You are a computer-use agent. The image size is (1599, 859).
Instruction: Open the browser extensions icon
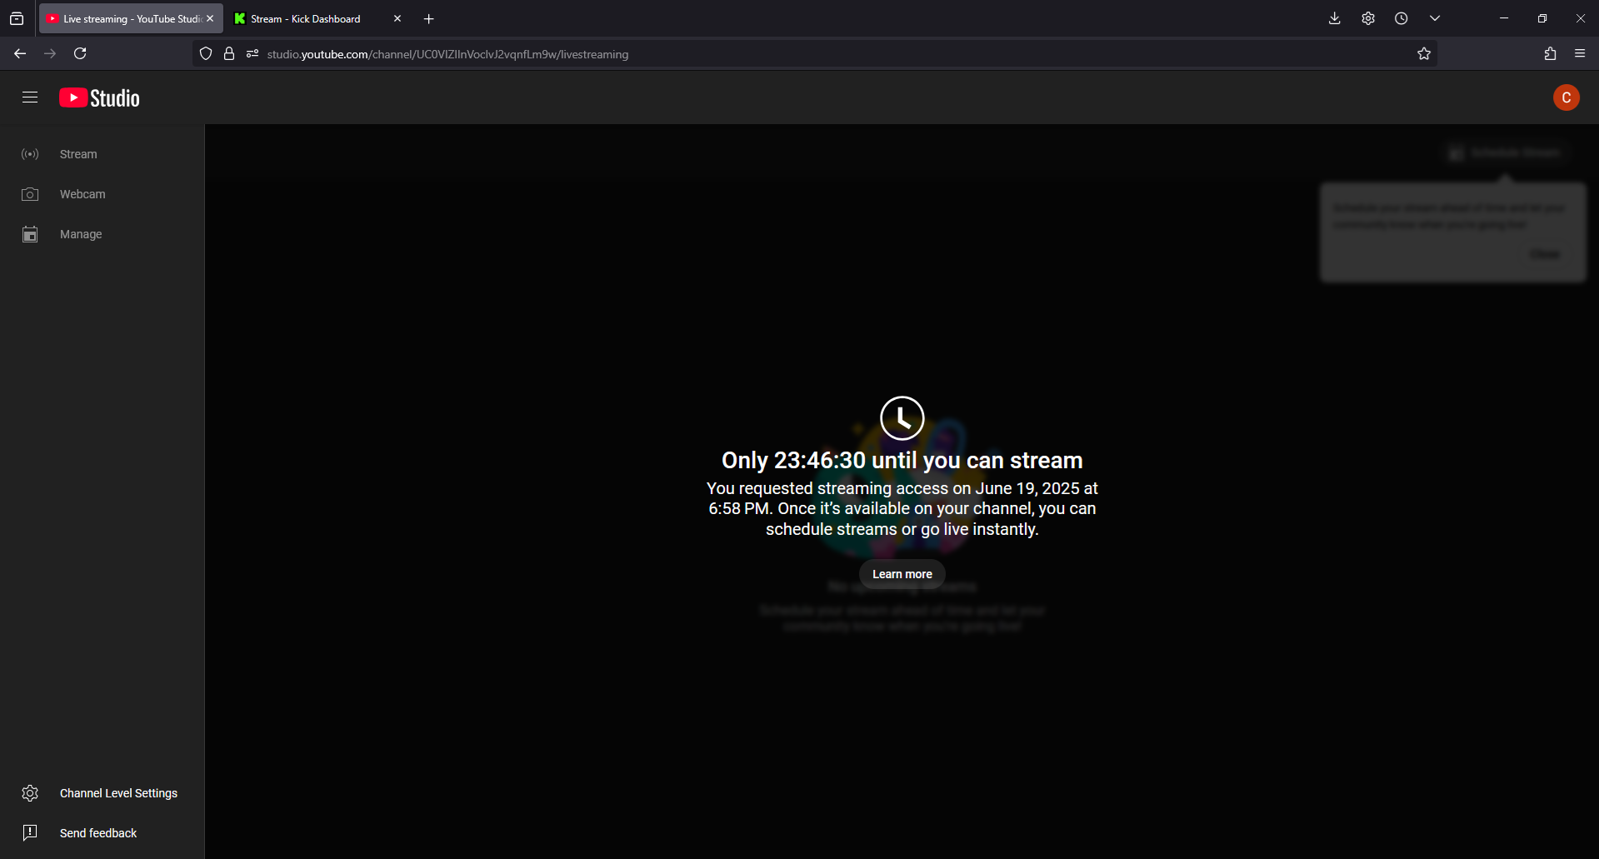pyautogui.click(x=1550, y=53)
